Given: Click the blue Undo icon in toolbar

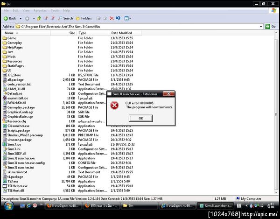Looking at the screenshot, I should click(118, 18).
